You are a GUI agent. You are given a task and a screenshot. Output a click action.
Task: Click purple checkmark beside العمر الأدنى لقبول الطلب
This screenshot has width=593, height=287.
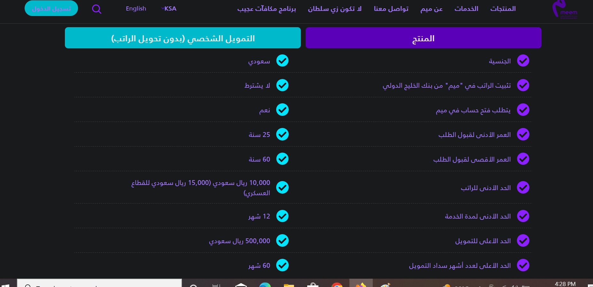(523, 134)
